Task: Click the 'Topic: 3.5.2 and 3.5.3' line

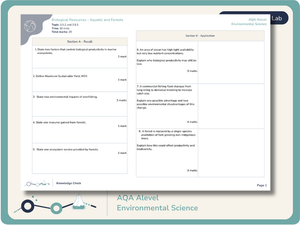Action: click(65, 25)
